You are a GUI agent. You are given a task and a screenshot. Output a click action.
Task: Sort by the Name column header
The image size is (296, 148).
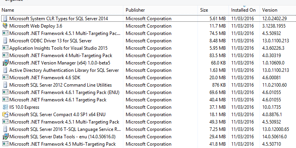[x=8, y=10]
